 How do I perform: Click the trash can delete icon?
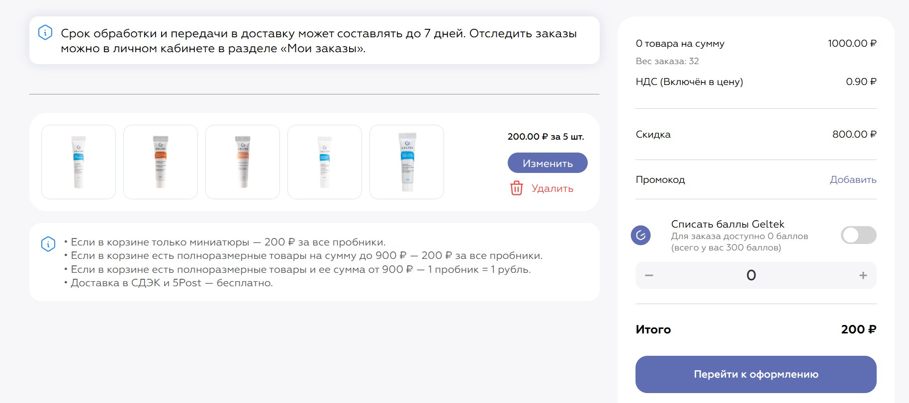click(517, 188)
